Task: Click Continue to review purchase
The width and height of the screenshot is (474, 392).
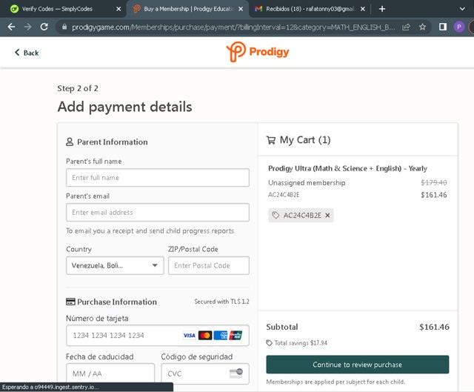Action: coord(357,365)
